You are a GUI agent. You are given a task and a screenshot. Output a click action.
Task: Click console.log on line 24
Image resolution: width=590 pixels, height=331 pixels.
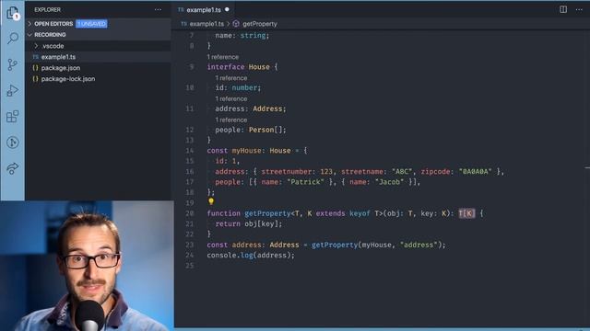point(230,256)
